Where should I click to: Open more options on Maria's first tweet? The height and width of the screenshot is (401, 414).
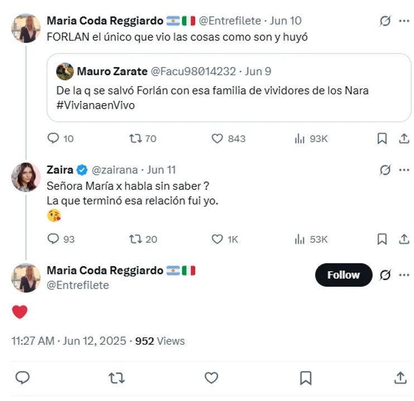[404, 21]
